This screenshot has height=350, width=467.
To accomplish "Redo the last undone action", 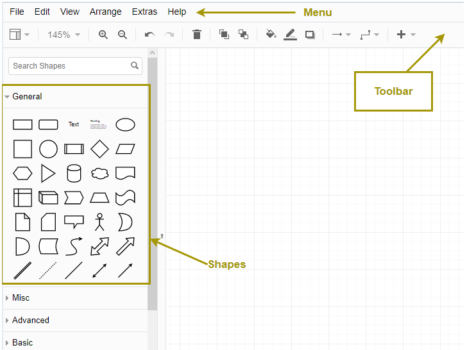I will tap(169, 35).
